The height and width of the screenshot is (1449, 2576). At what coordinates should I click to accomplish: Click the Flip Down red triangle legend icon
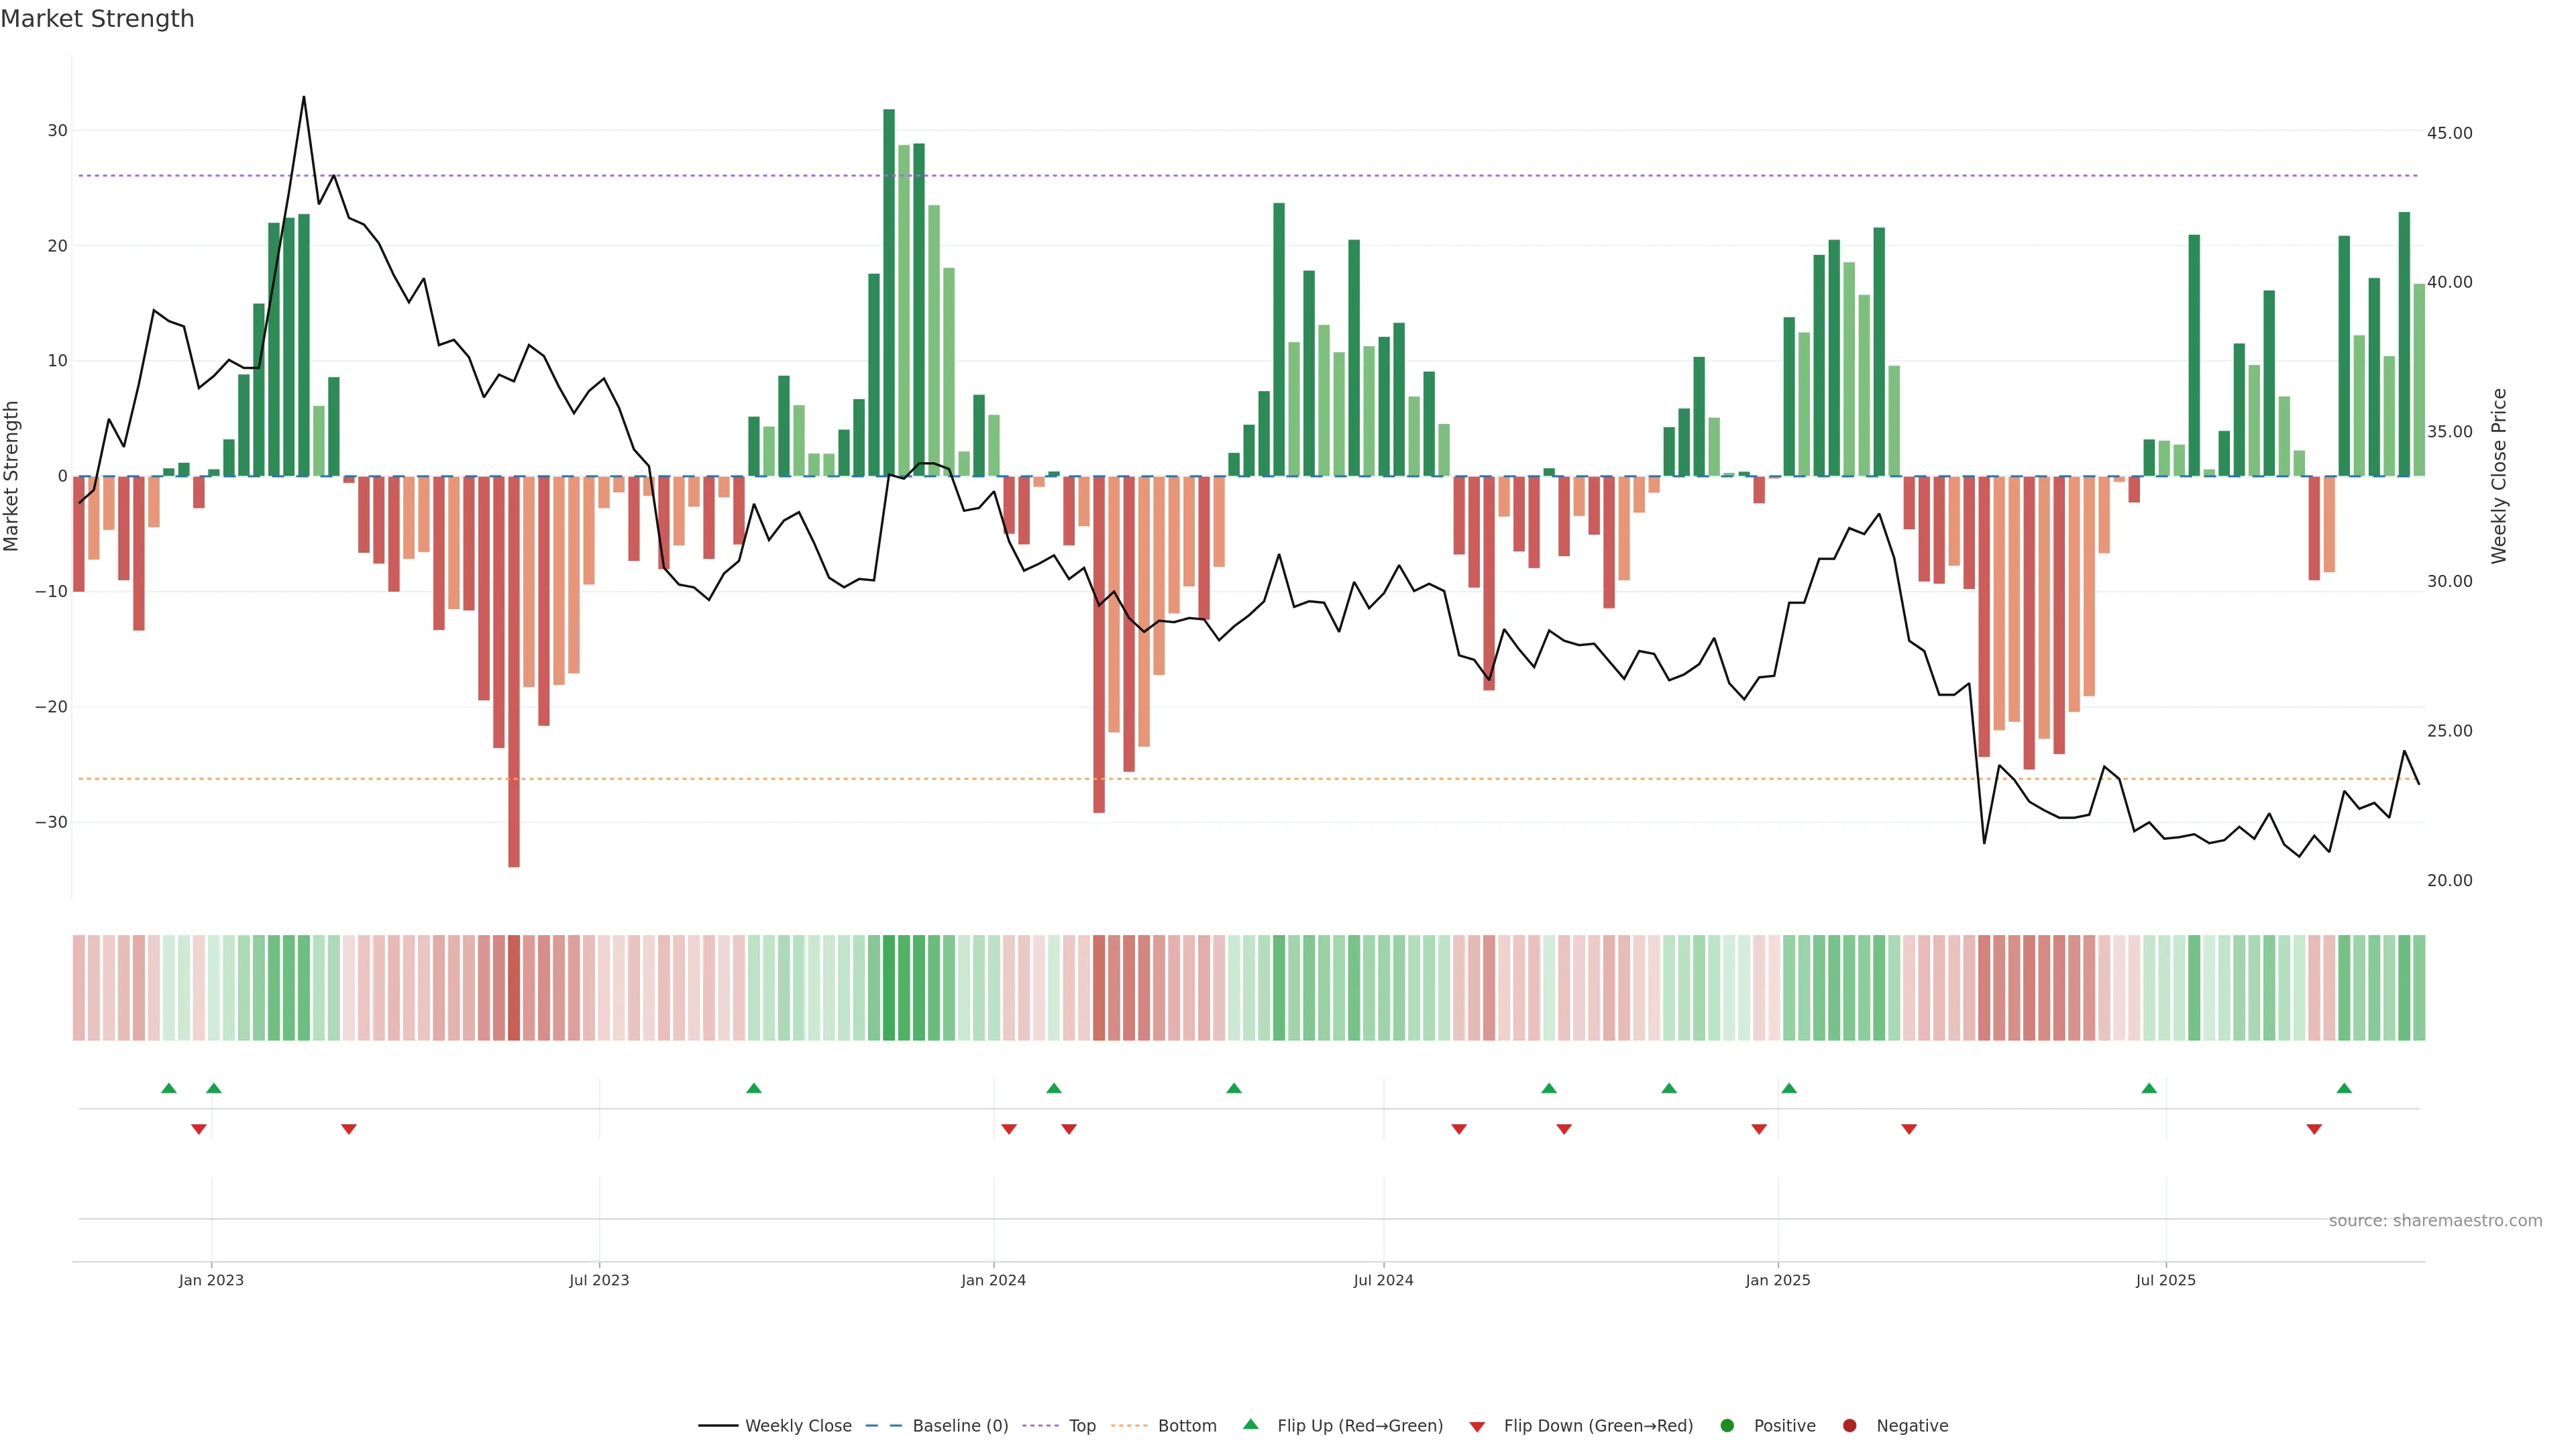pos(1477,1427)
